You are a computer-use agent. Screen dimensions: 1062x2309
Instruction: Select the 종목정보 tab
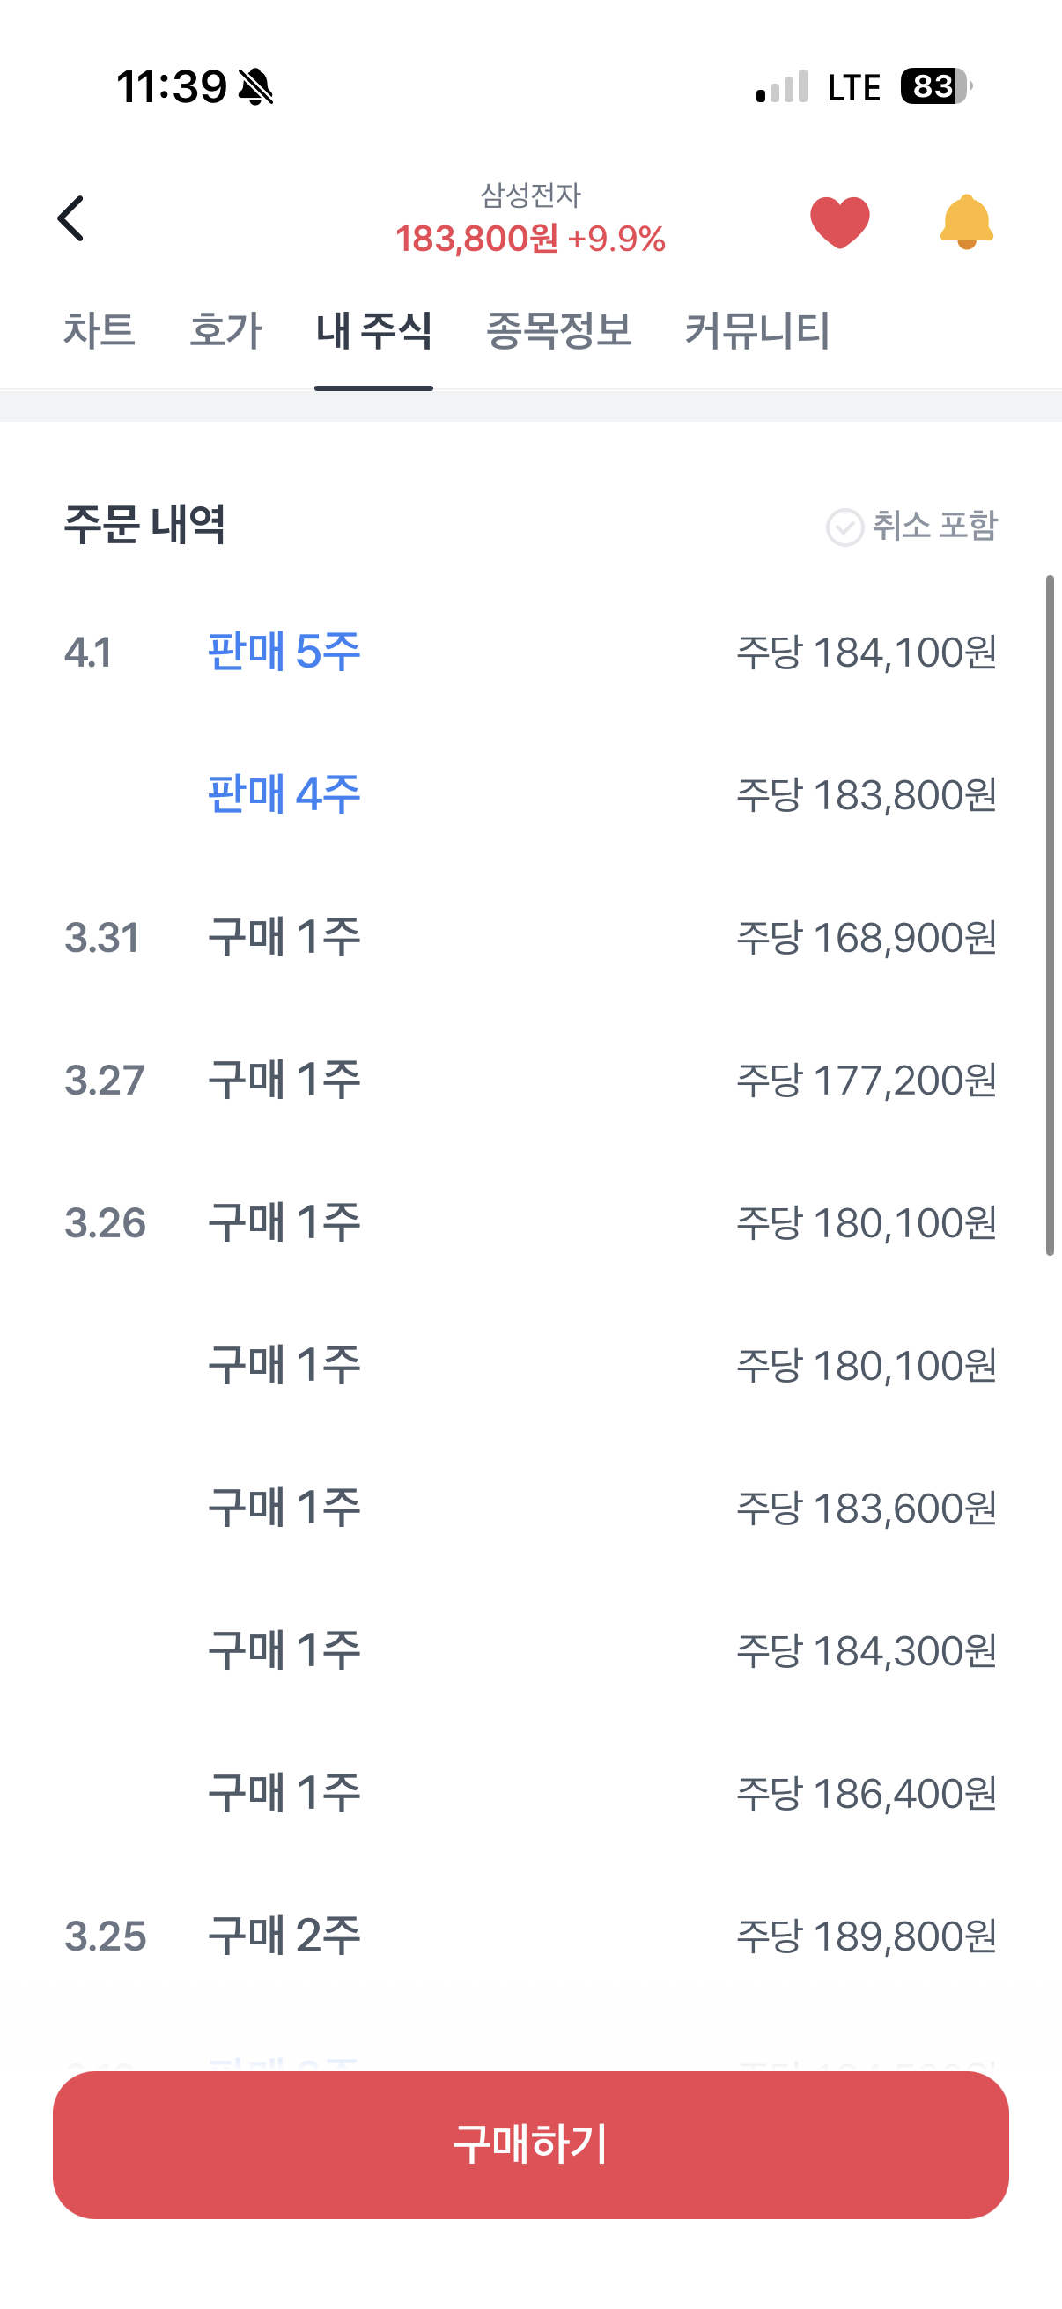[x=558, y=331]
